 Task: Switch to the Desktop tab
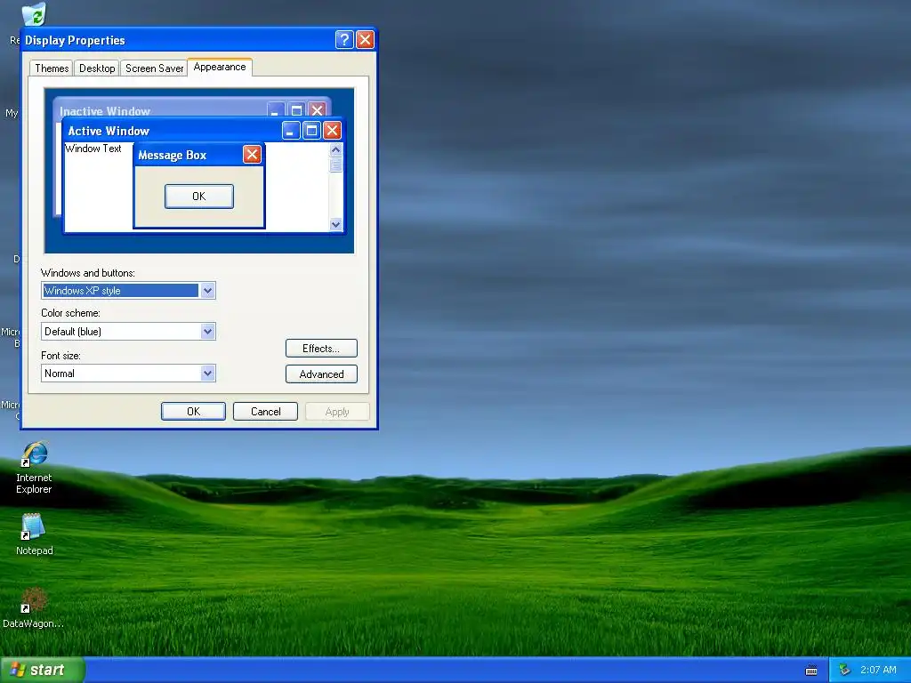(97, 68)
